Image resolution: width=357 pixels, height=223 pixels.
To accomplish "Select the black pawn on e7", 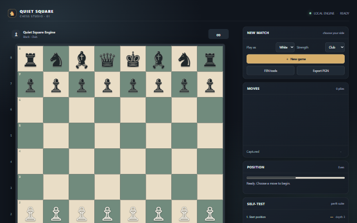I will point(133,85).
